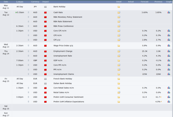173x117 pixels.
Task: Open graph for Cash Rate
Action: (169, 12)
